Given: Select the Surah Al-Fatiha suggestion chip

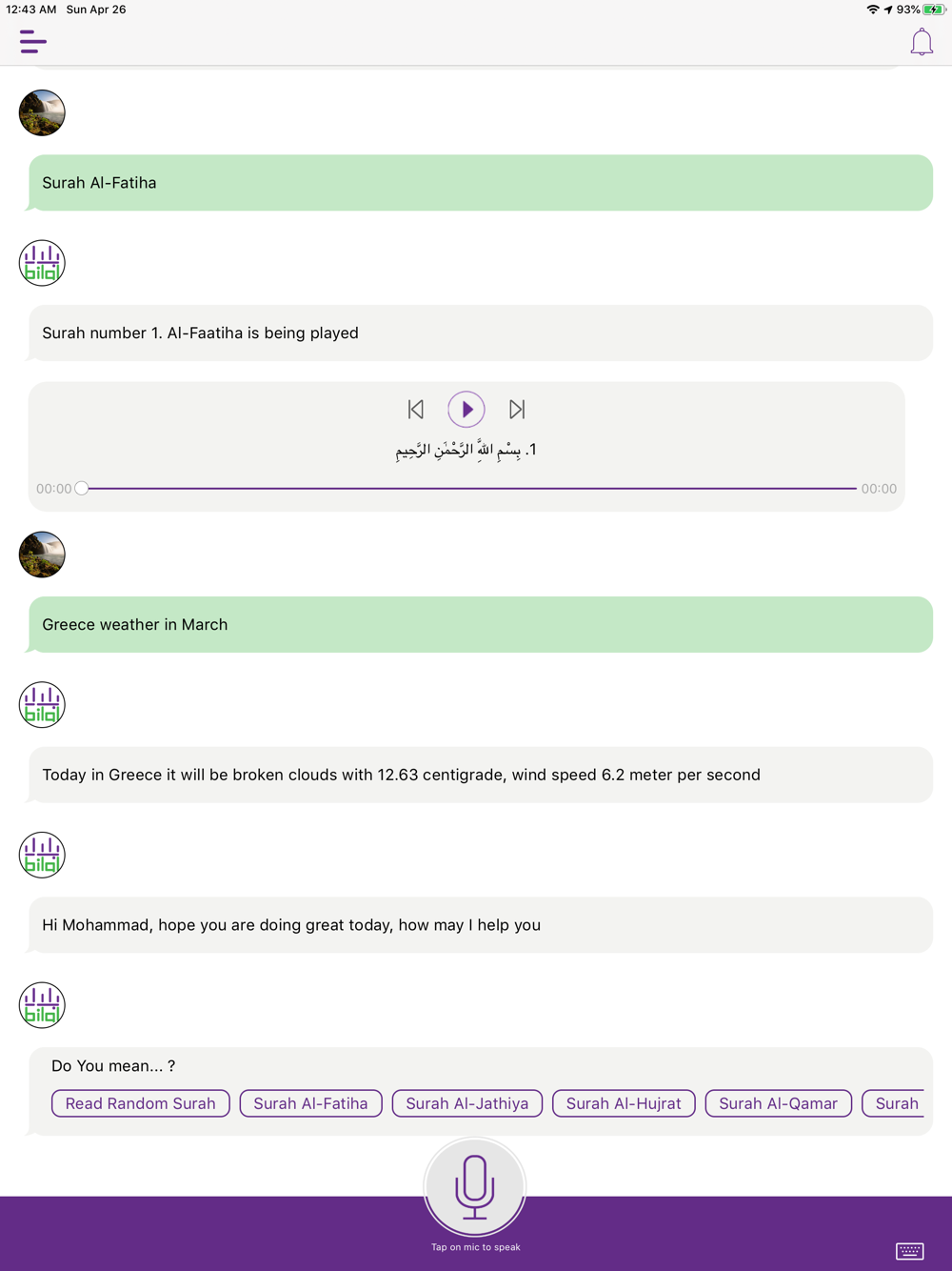Looking at the screenshot, I should pyautogui.click(x=311, y=1103).
